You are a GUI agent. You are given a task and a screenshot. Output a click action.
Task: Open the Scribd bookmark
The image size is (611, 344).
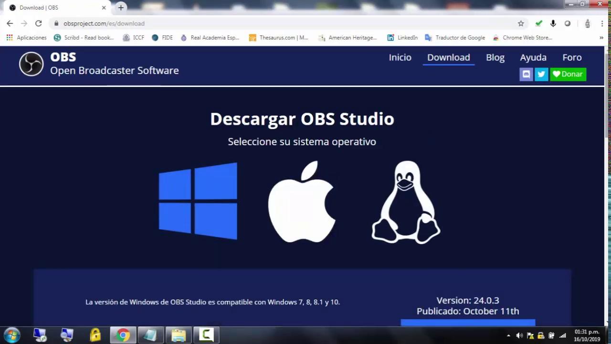click(x=84, y=38)
